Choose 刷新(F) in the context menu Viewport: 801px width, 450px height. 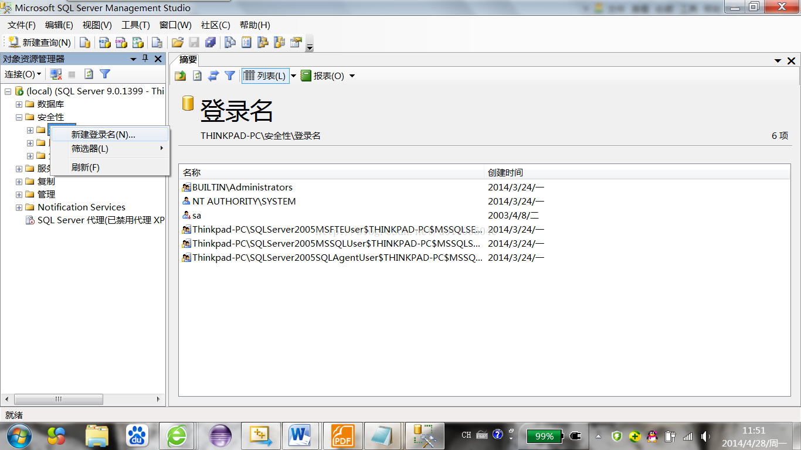110,168
